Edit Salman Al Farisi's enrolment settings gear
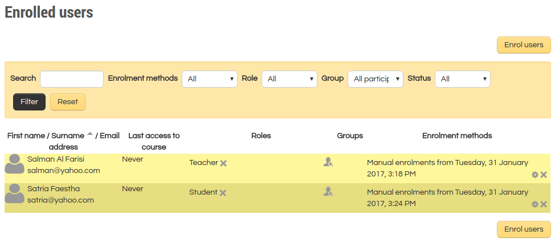 tap(534, 175)
